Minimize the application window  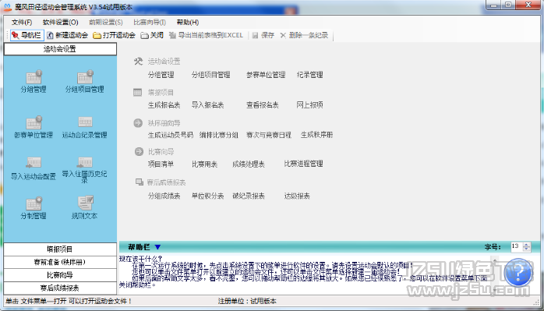click(494, 5)
